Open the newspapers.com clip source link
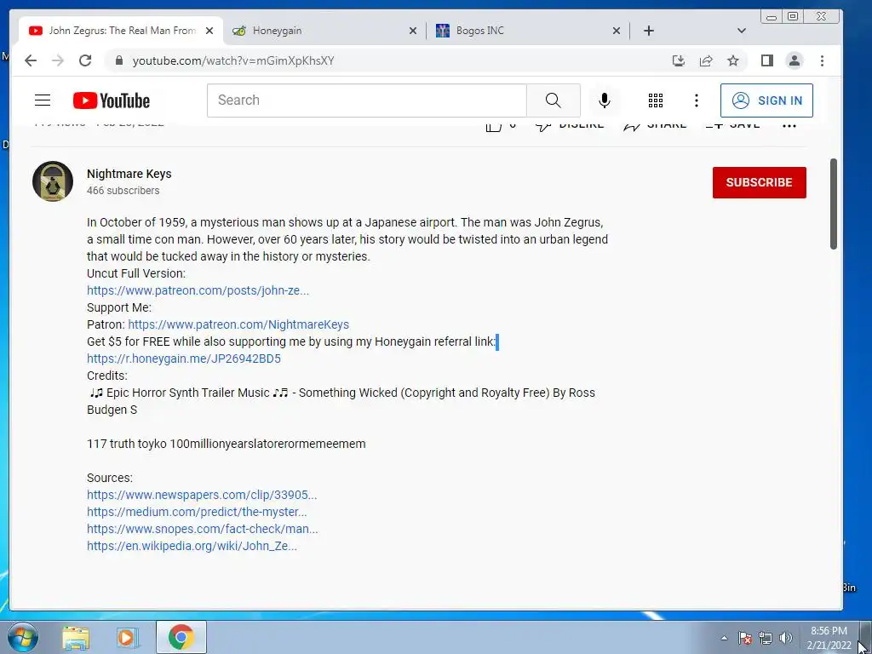Screen dimensions: 872x654 [x=202, y=495]
